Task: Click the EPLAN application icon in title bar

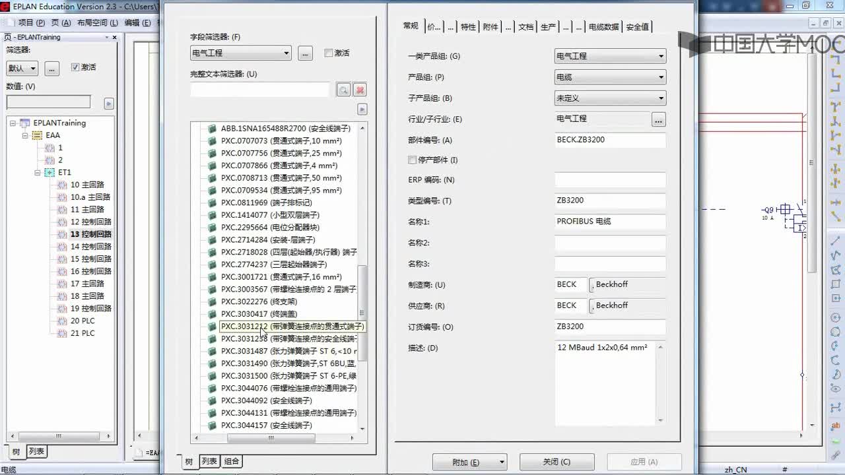Action: point(5,7)
